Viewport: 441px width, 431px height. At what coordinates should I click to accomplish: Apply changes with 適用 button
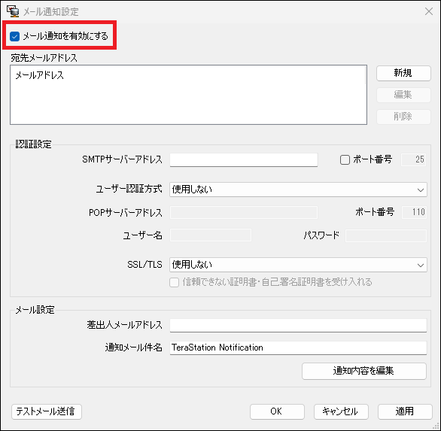click(405, 411)
